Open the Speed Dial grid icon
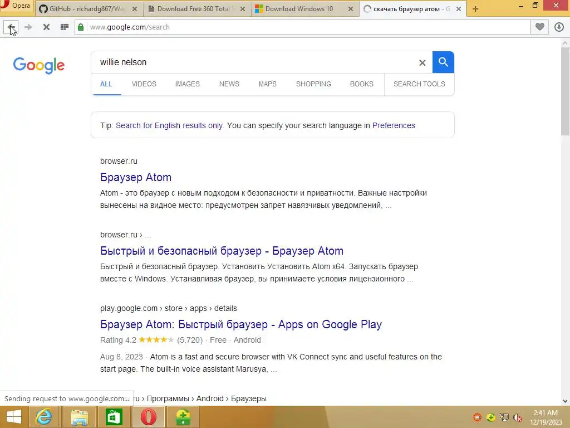The width and height of the screenshot is (570, 428). 65,27
